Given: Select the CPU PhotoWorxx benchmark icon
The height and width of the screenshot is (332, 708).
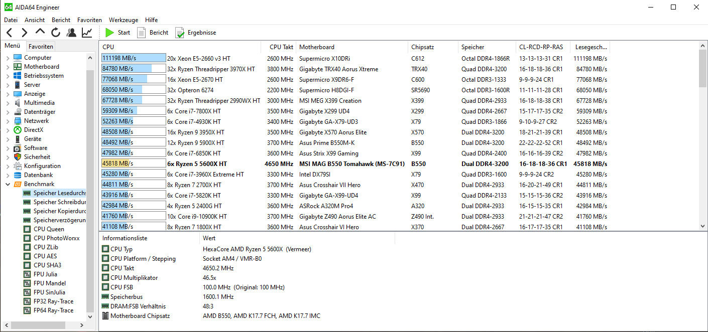Looking at the screenshot, I should [27, 238].
